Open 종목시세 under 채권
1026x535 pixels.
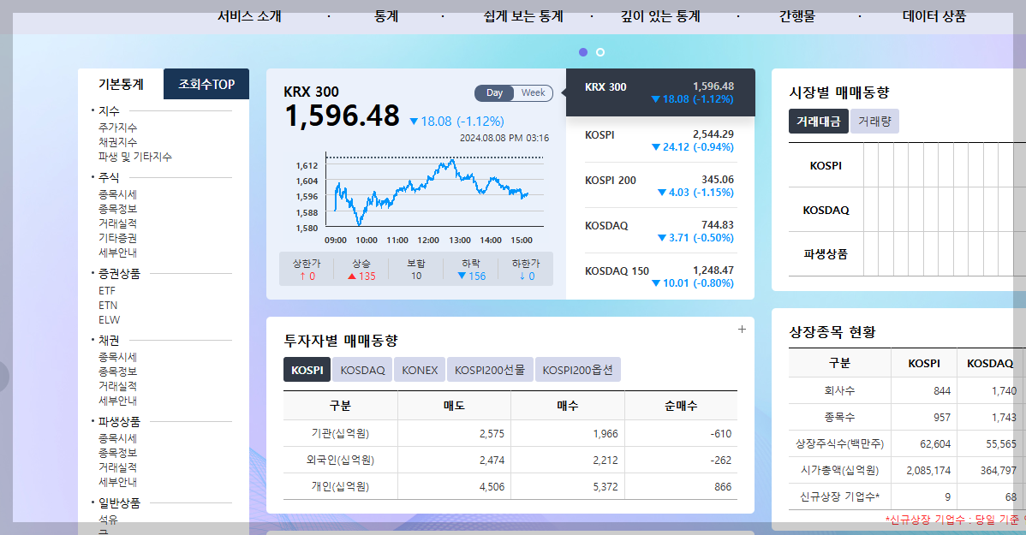pyautogui.click(x=118, y=357)
